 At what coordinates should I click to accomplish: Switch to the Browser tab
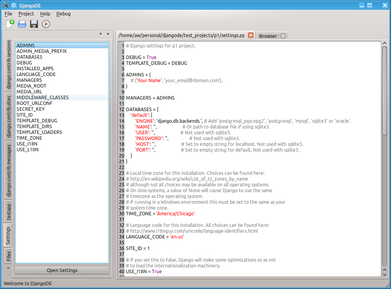(x=268, y=36)
